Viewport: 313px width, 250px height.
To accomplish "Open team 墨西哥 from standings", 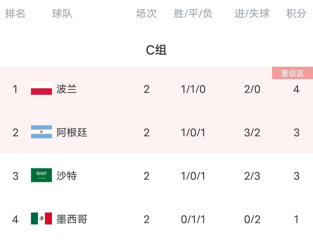I will pyautogui.click(x=72, y=219).
